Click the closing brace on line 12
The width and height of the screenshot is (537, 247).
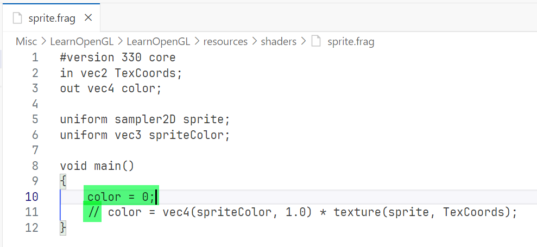tap(63, 227)
